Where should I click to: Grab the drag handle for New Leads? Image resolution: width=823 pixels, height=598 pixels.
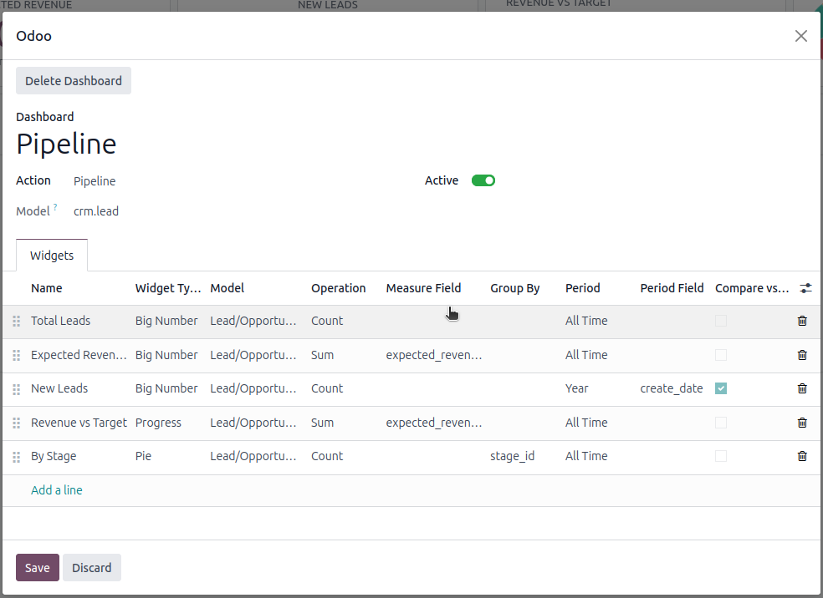pyautogui.click(x=16, y=389)
